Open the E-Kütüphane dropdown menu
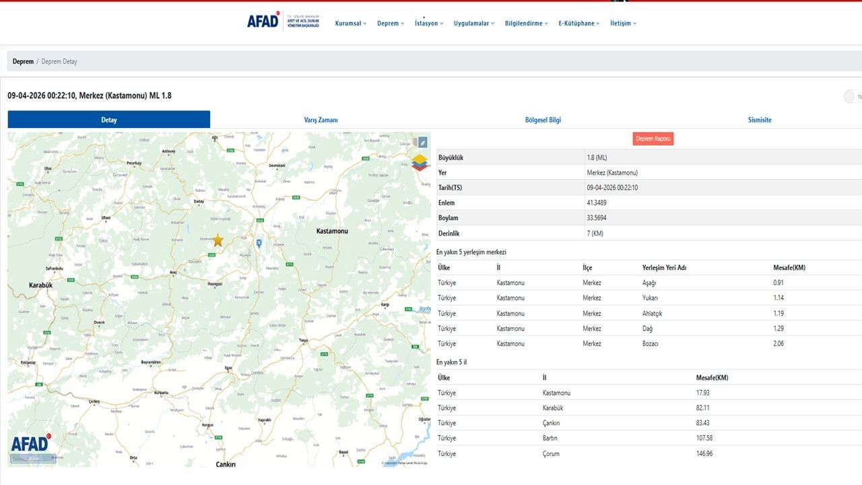Screen dimensions: 862x485 tap(579, 24)
